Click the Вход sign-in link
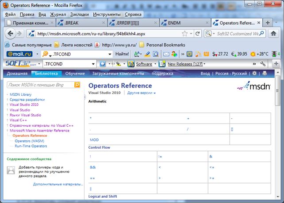The width and height of the screenshot is (284, 203). pyautogui.click(x=205, y=73)
